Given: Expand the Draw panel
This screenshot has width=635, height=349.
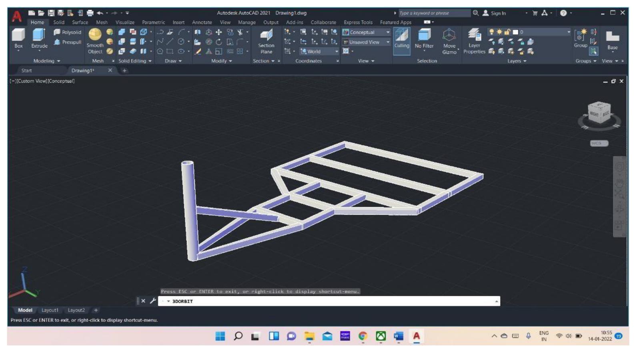Looking at the screenshot, I should (x=173, y=61).
